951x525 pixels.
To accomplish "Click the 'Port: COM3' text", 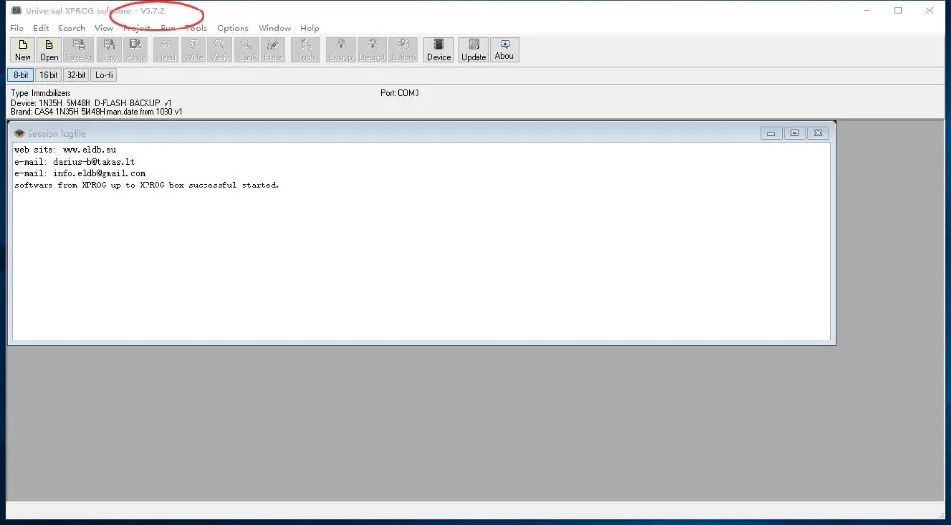I will click(x=399, y=93).
